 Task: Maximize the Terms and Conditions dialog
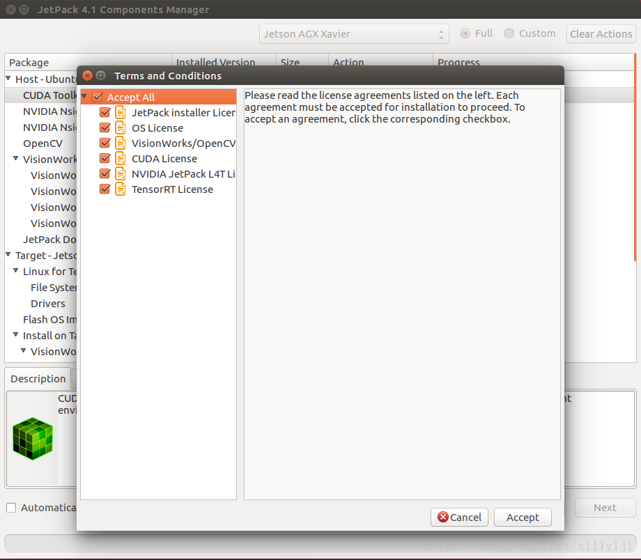pyautogui.click(x=100, y=76)
